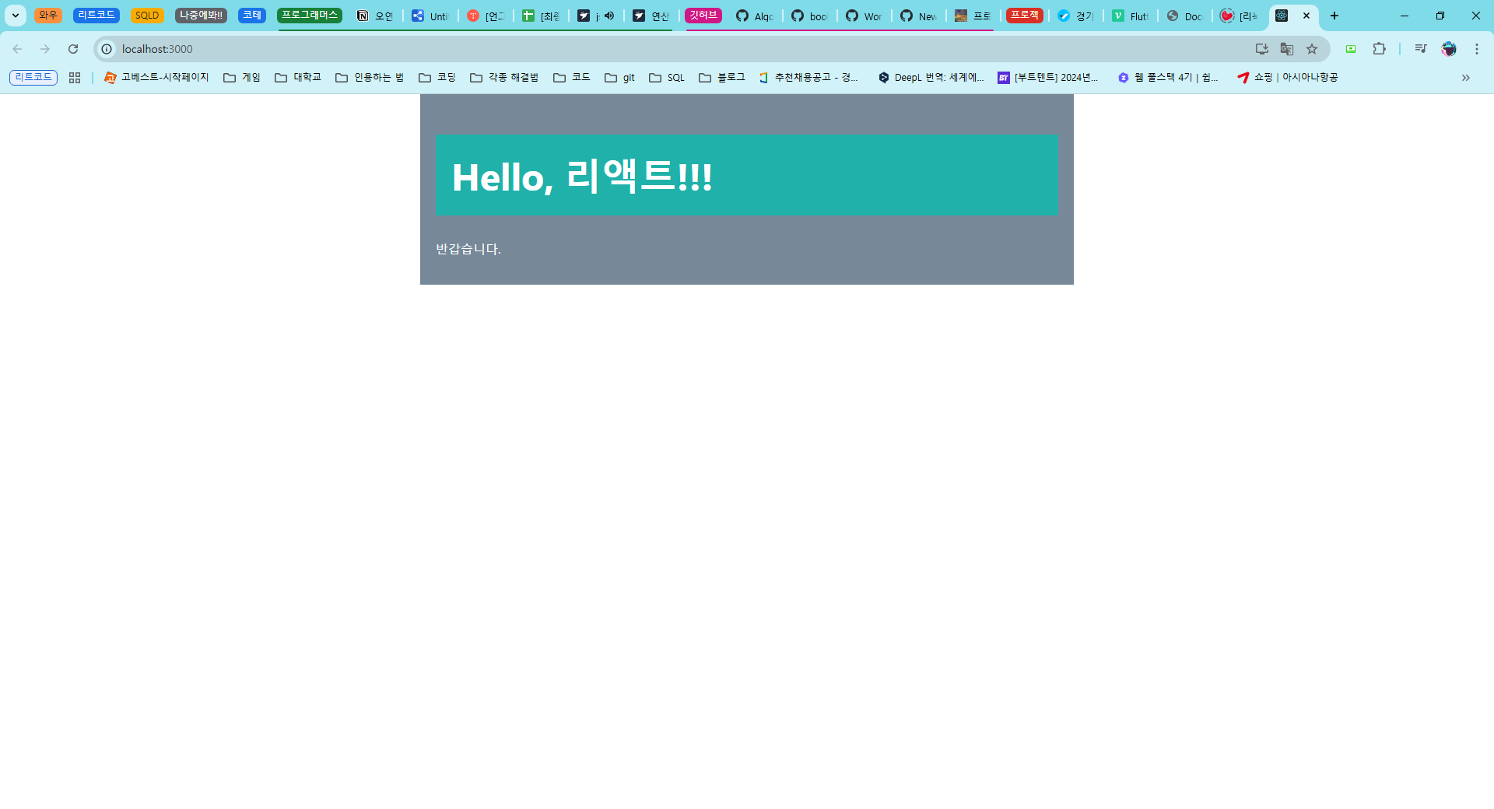Expand hidden bookmarks with the double chevron
Screen dimensions: 1494x809
1465,78
